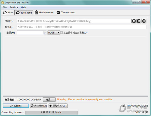Click the 标签(L) label input field
The height and width of the screenshot is (116, 151).
(82, 27)
